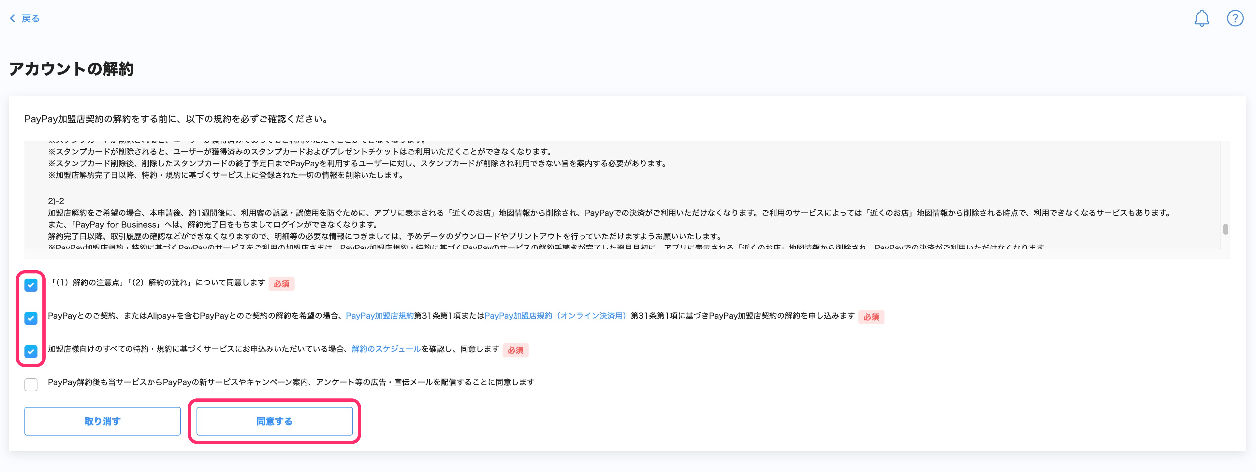The image size is (1256, 472).
Task: Open the help question mark icon
Action: (1235, 19)
